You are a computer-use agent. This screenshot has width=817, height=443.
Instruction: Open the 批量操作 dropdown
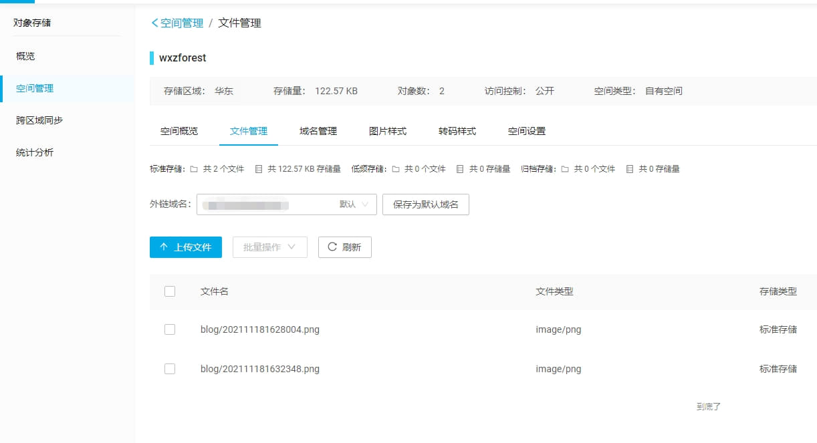(x=269, y=247)
